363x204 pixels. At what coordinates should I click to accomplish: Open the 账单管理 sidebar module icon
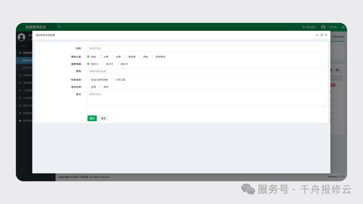pos(21,53)
